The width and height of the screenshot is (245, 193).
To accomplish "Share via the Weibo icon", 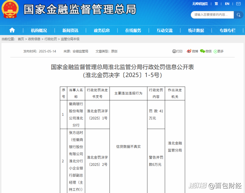I will point(189,51).
